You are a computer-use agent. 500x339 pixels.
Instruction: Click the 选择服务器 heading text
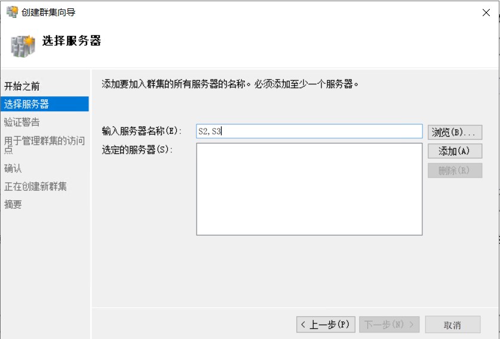pos(72,41)
